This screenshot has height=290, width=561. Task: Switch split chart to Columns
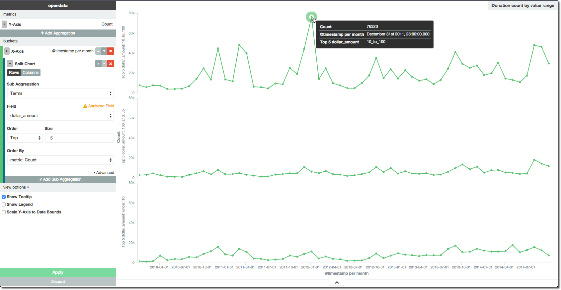[x=31, y=73]
